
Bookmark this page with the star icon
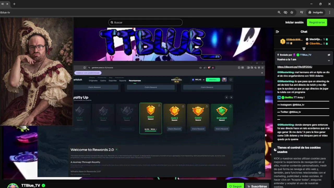pos(292,12)
